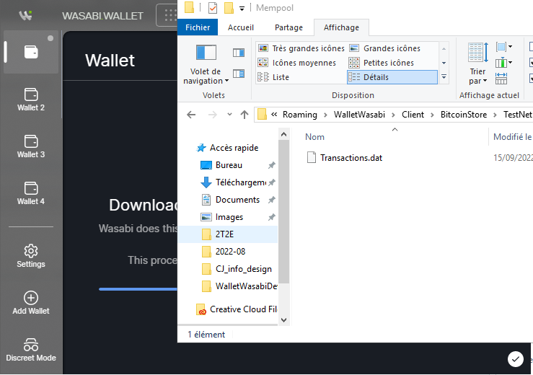The width and height of the screenshot is (533, 375).
Task: Click BitcoinStore in the address path
Action: (x=464, y=115)
